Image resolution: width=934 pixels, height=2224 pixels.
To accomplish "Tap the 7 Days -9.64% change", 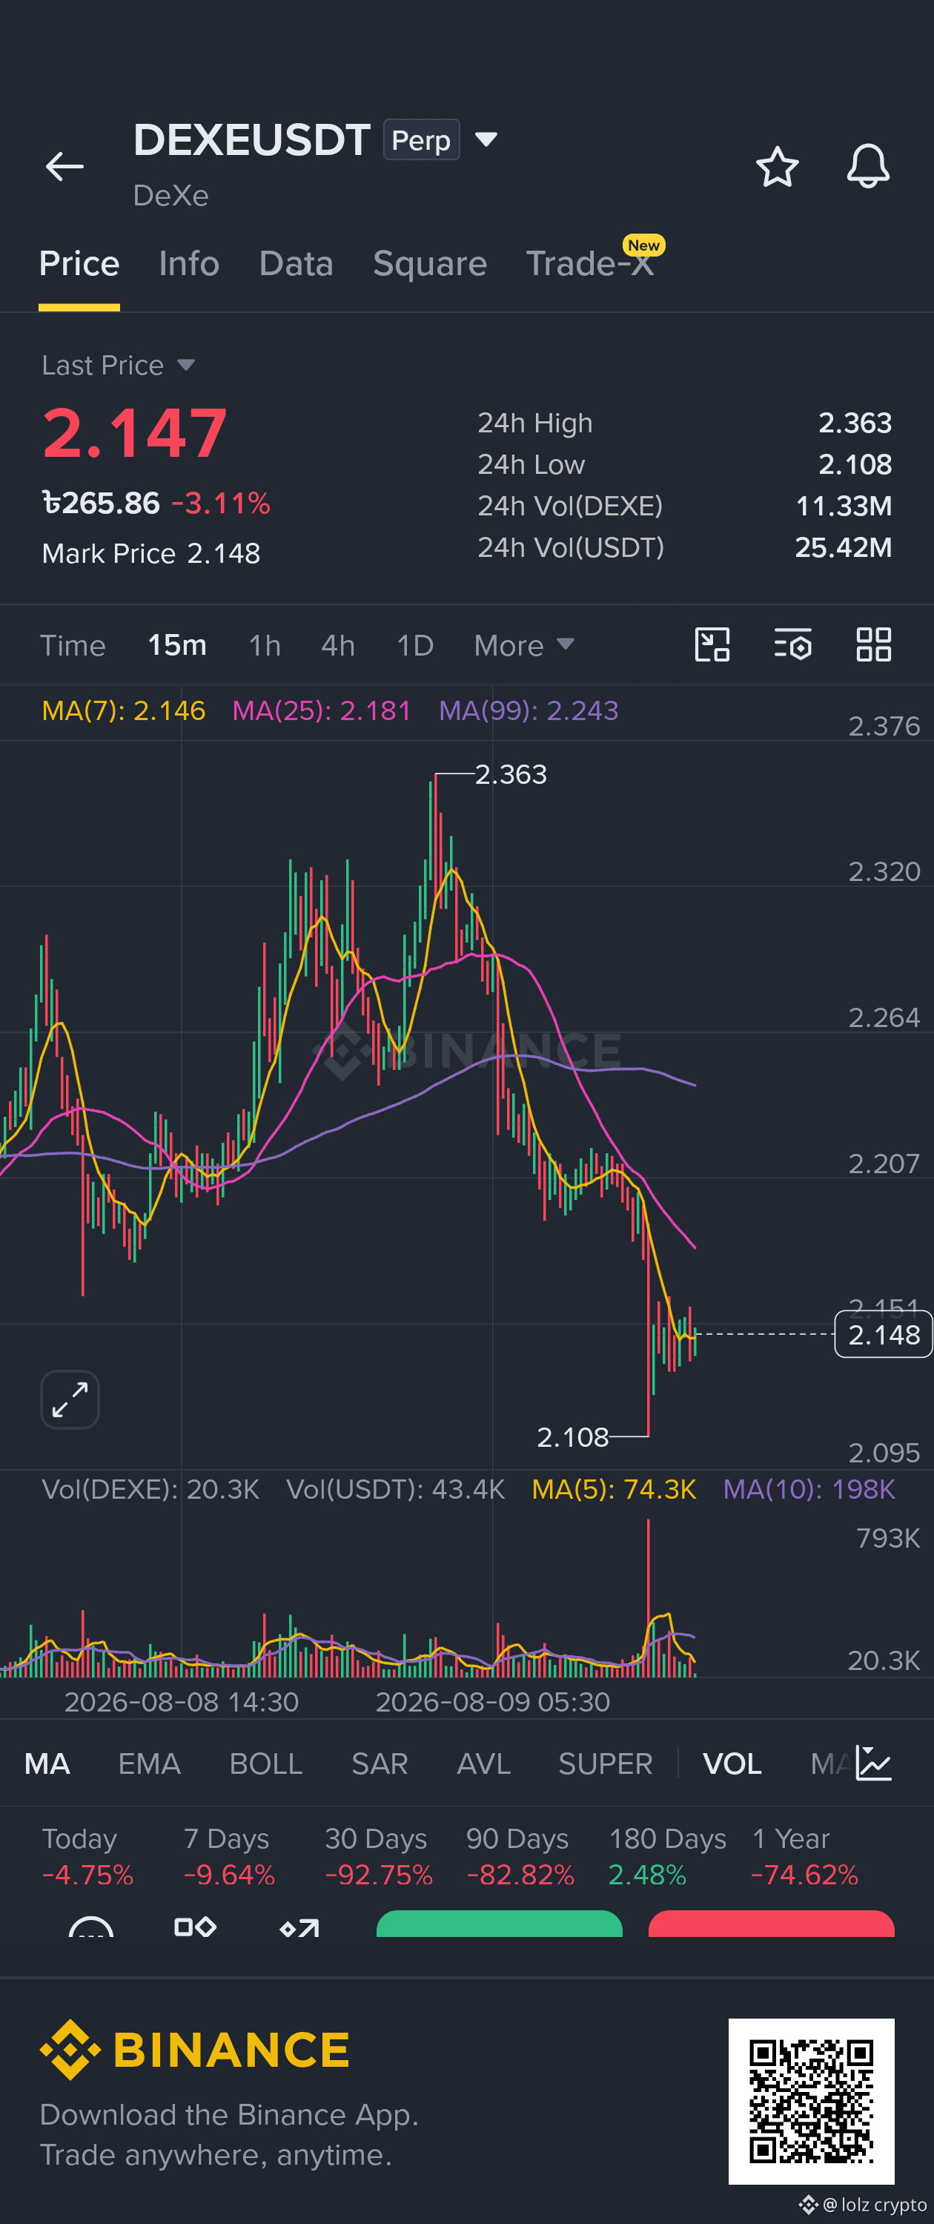I will [x=229, y=1856].
